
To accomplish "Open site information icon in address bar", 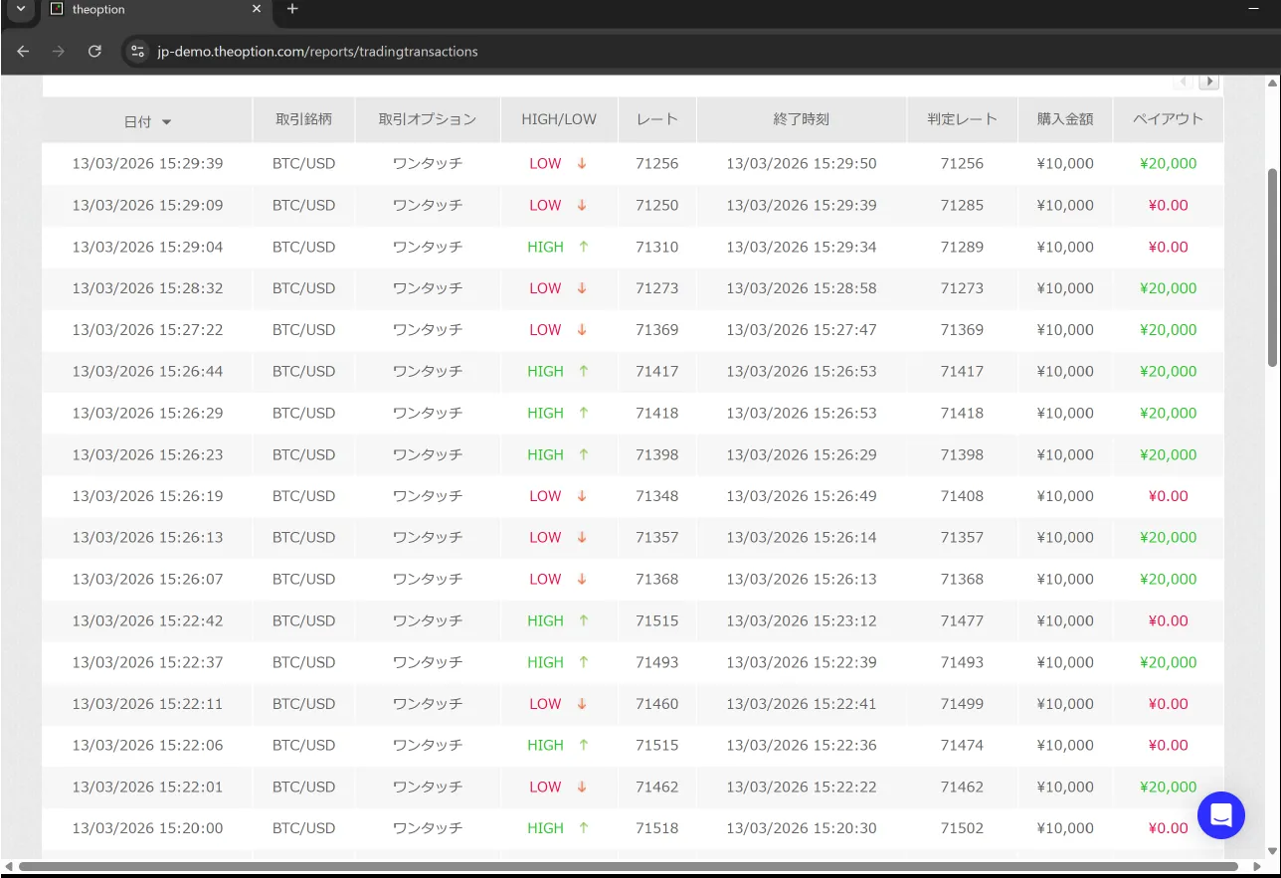I will click(x=138, y=51).
